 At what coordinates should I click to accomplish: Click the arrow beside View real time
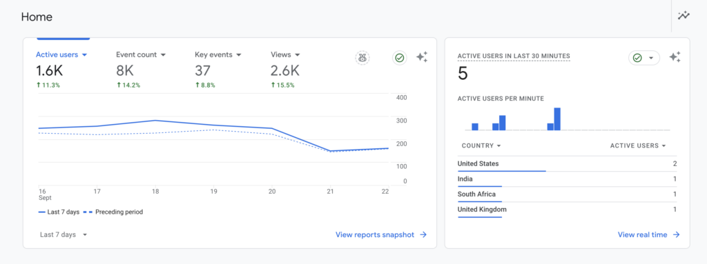click(676, 235)
